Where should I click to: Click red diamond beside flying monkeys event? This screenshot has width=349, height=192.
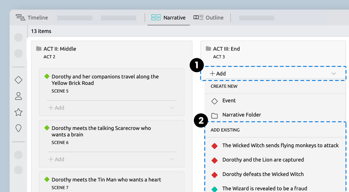[215, 146]
